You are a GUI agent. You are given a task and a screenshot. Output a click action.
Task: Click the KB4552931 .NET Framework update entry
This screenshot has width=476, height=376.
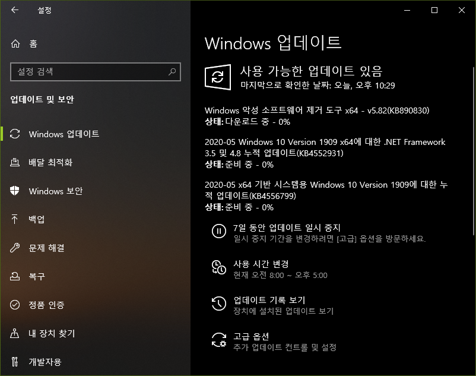click(x=325, y=147)
